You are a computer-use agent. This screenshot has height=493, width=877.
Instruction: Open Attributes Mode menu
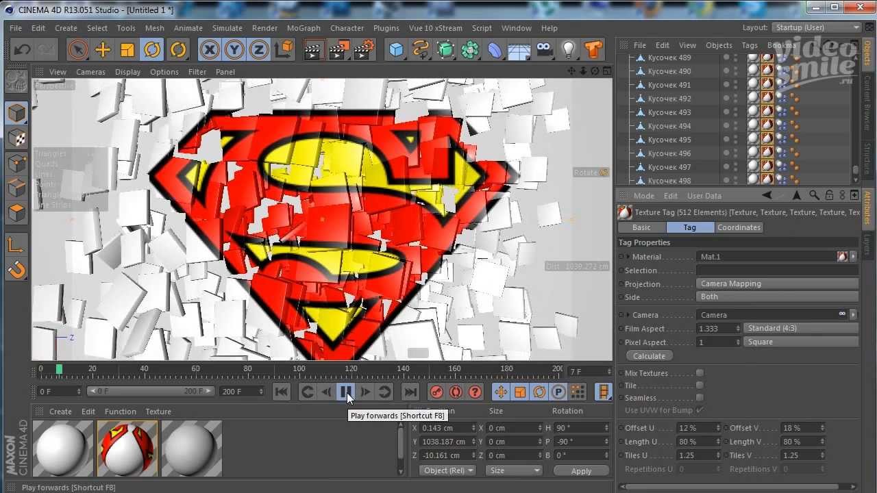point(644,196)
